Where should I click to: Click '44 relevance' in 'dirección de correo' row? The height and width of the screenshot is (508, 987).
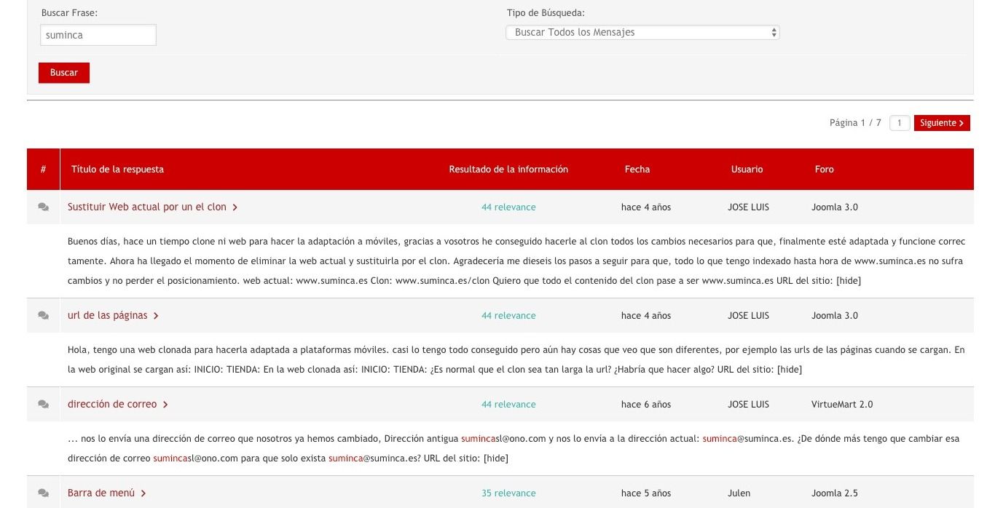(x=508, y=405)
